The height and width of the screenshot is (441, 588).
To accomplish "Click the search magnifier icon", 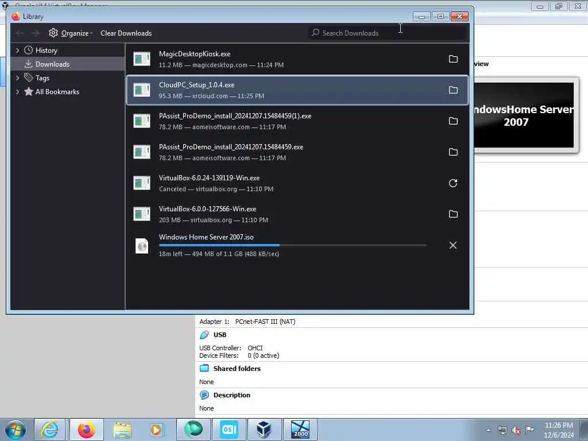I will click(x=315, y=33).
